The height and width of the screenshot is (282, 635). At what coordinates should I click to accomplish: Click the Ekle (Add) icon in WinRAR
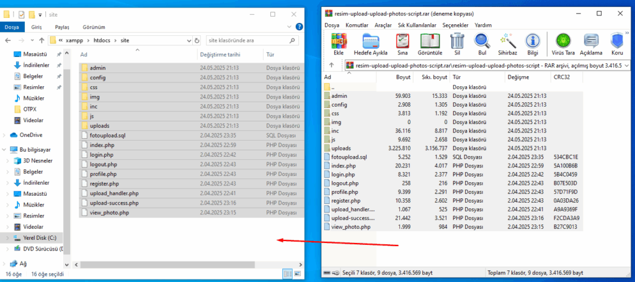tap(339, 42)
